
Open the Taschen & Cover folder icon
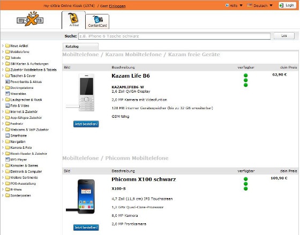pyautogui.click(x=7, y=75)
